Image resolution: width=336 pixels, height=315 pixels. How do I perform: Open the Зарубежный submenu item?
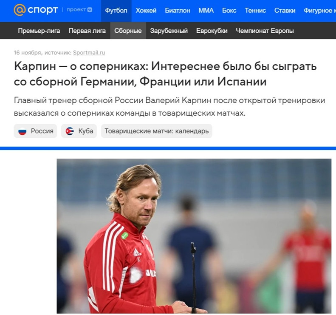[x=169, y=31]
